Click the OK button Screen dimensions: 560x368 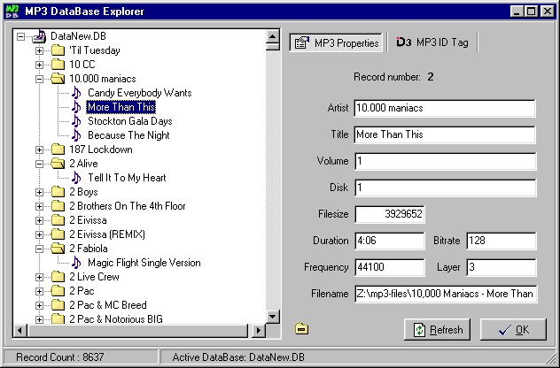point(513,330)
